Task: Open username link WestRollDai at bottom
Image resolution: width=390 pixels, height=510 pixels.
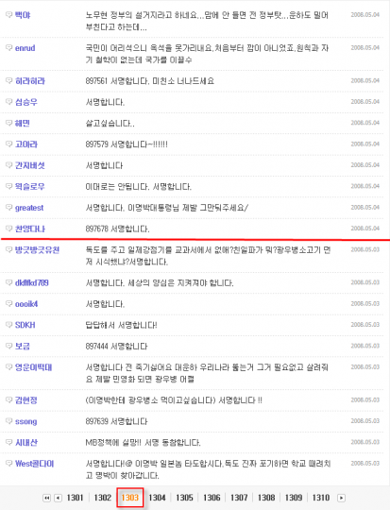Action: (x=35, y=464)
